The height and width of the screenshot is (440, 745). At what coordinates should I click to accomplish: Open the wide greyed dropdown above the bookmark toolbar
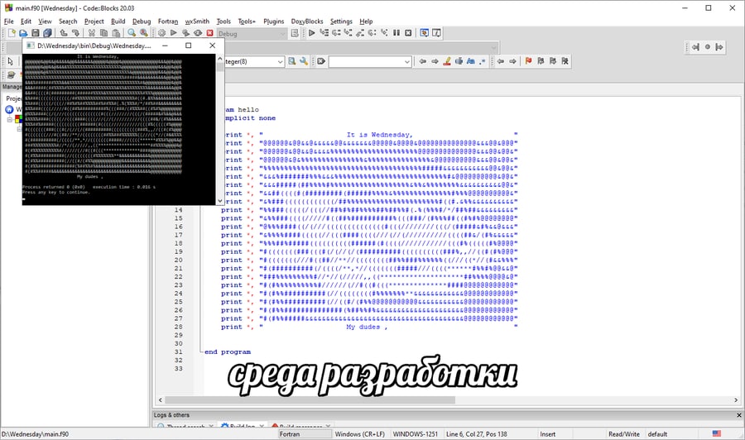tap(493, 47)
